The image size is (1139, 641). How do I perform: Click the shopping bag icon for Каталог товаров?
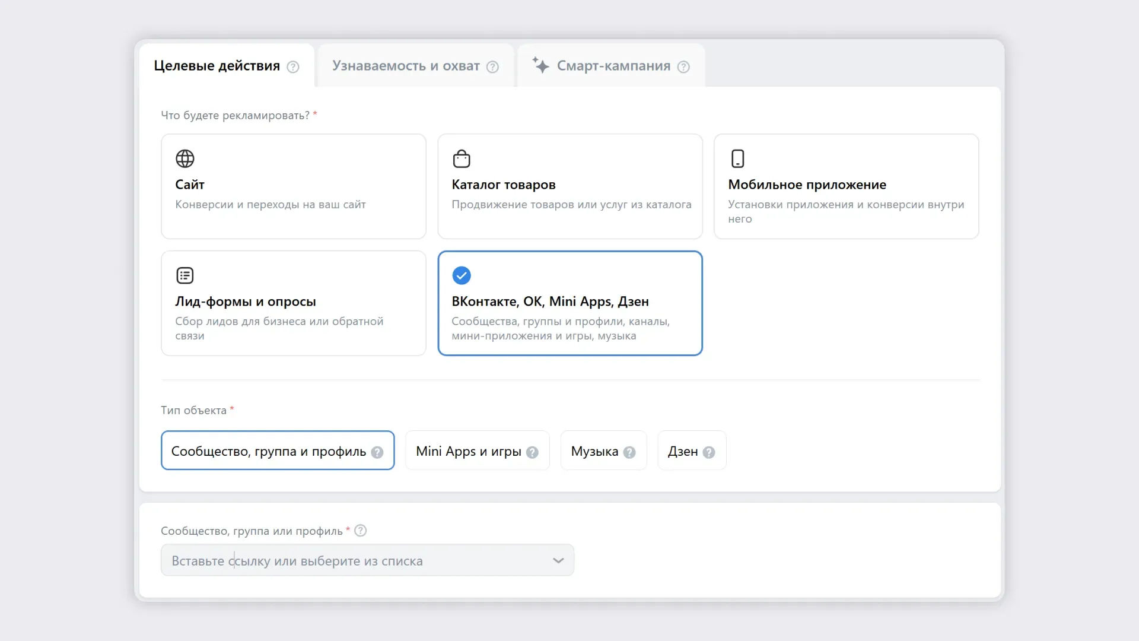(x=462, y=158)
